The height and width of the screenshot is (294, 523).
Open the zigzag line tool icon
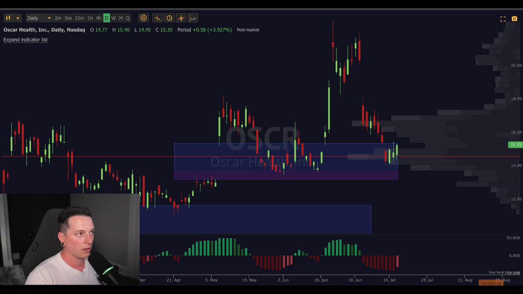pos(157,18)
